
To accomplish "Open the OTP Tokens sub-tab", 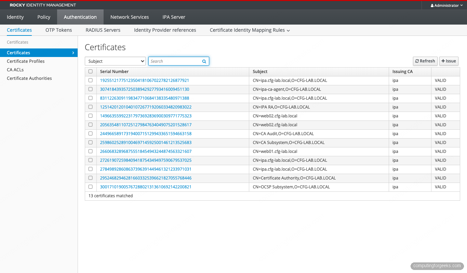I will pyautogui.click(x=59, y=30).
